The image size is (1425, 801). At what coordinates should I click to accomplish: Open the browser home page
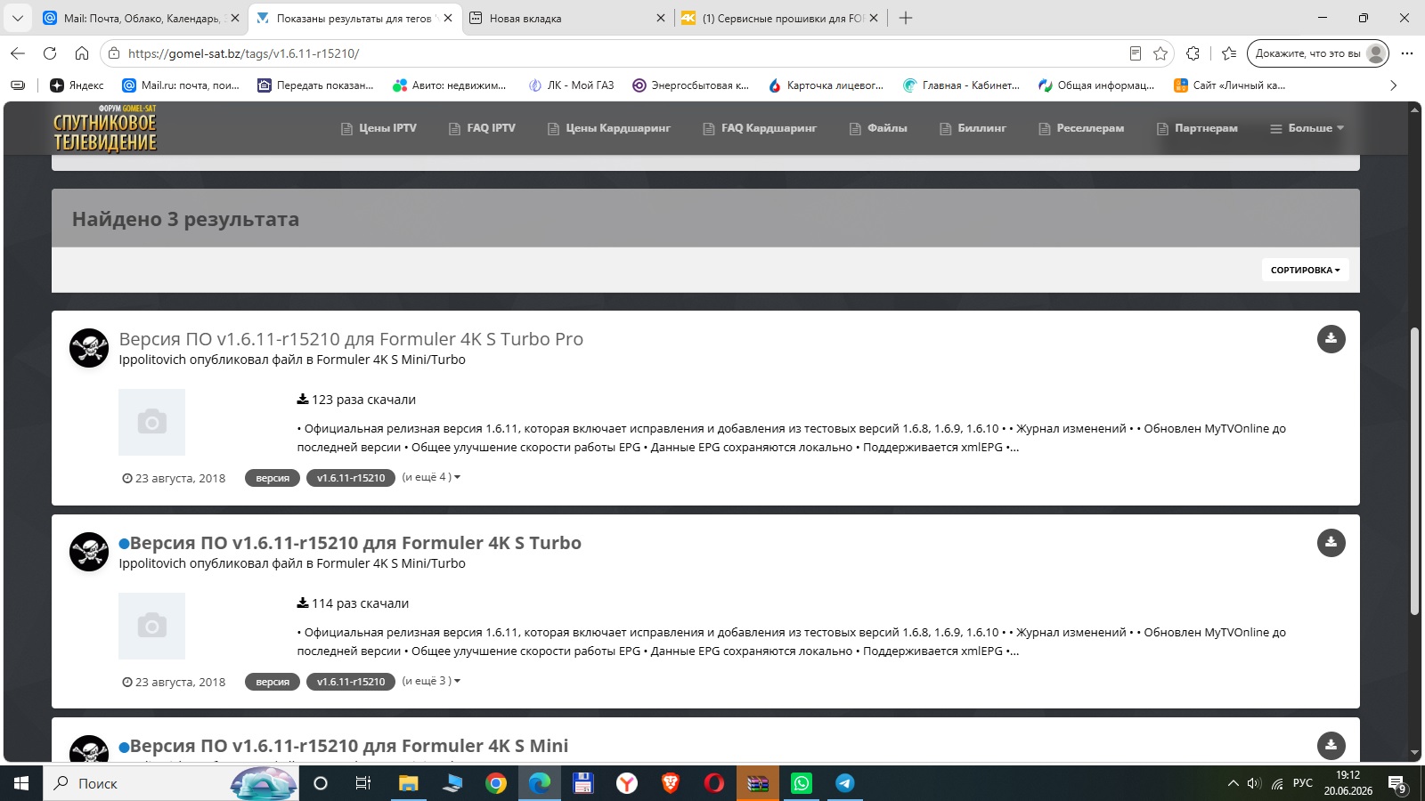[82, 53]
